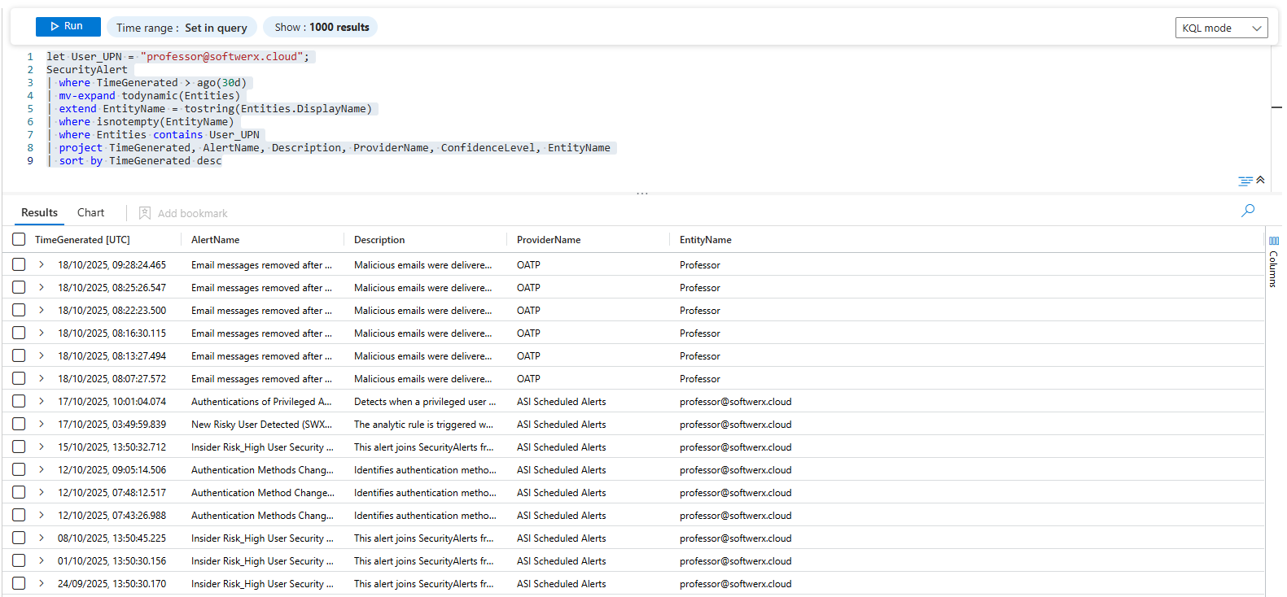Expand the 17/10/2025 10:01:04.074 row
Screen dimensions: 1287x597
(x=42, y=401)
